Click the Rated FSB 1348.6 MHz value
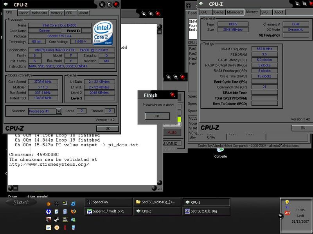The image size is (313, 234). click(x=43, y=98)
